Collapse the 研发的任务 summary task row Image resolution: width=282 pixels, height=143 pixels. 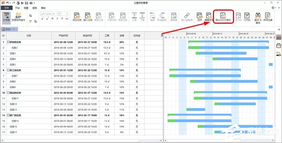(8, 42)
